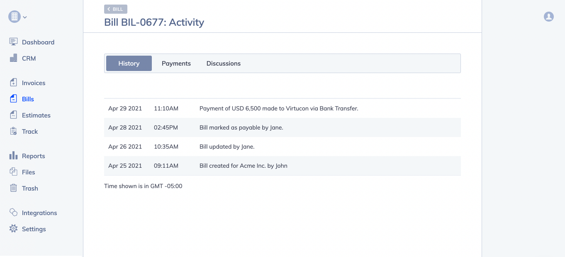Open the user profile avatar
Screen dimensions: 565x257
[x=549, y=17]
